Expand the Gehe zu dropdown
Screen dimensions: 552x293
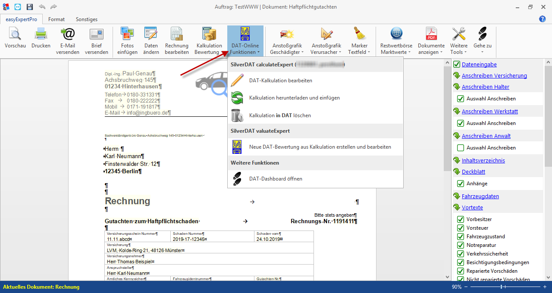(483, 41)
